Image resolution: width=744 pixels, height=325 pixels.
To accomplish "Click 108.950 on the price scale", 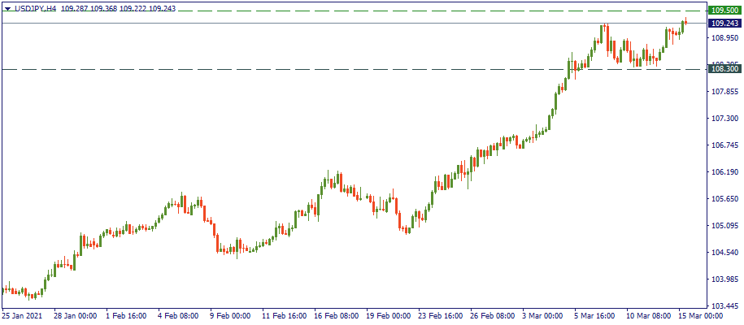I will [723, 38].
